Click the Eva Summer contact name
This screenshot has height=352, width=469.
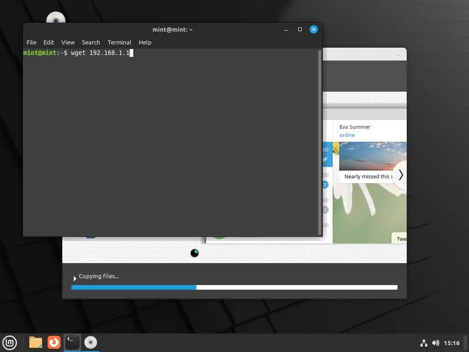pyautogui.click(x=355, y=127)
